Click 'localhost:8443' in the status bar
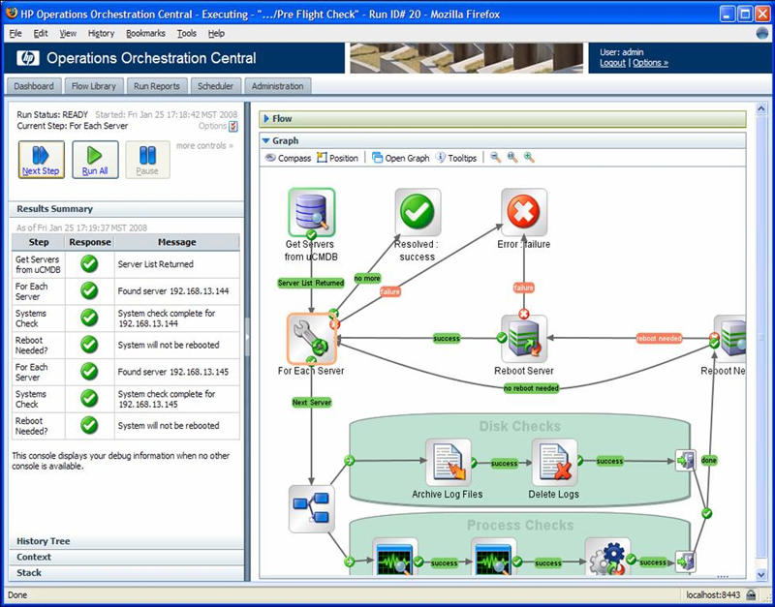The height and width of the screenshot is (607, 775). pyautogui.click(x=714, y=595)
